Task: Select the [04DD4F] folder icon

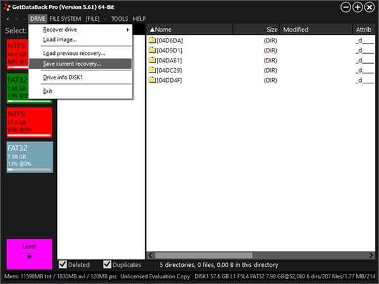Action: (x=152, y=81)
